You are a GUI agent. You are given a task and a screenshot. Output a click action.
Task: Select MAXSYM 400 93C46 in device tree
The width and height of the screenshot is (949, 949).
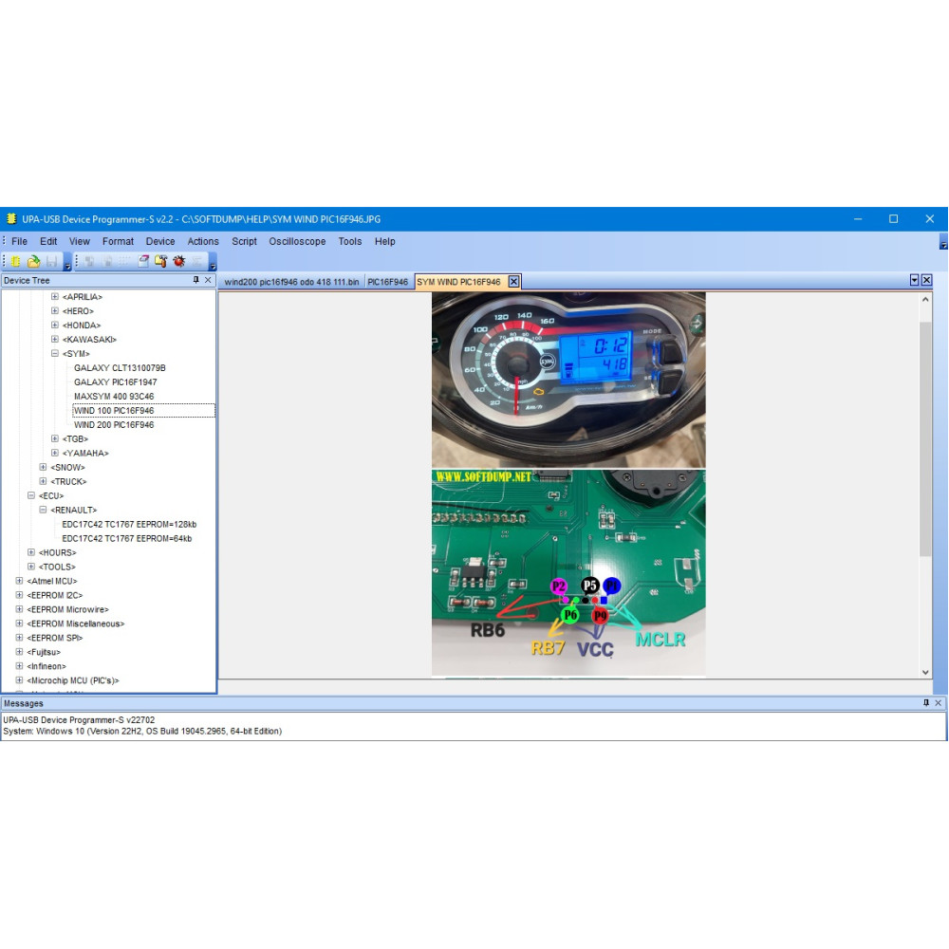(x=114, y=397)
